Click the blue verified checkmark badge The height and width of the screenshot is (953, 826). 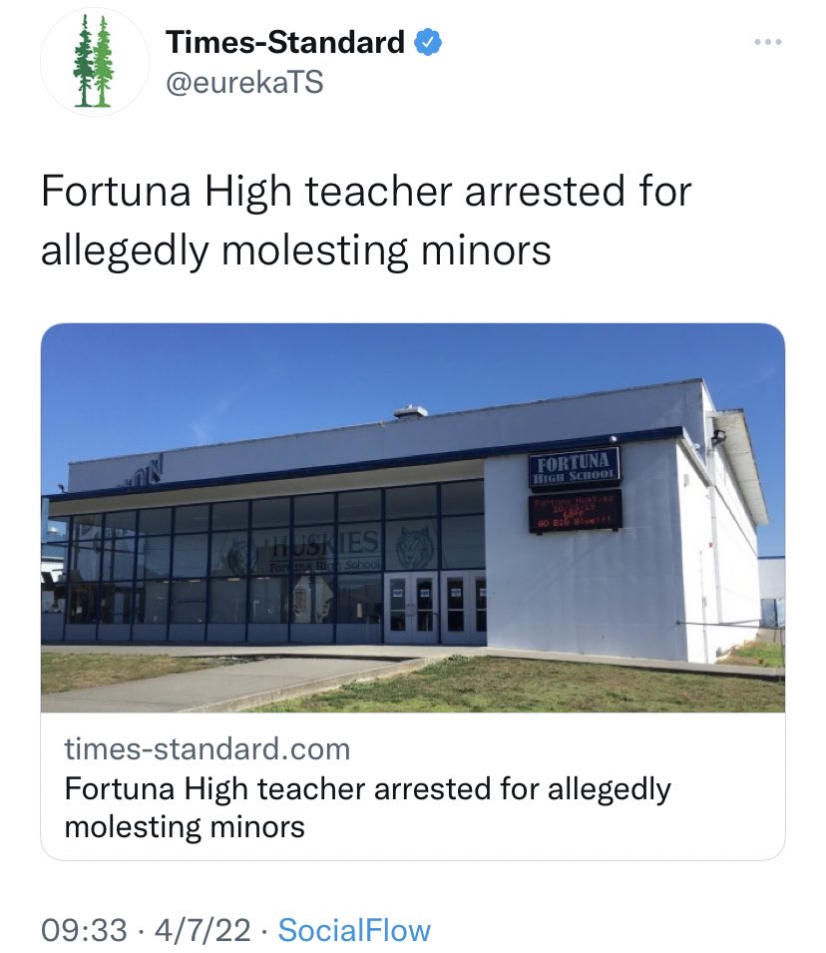[429, 43]
